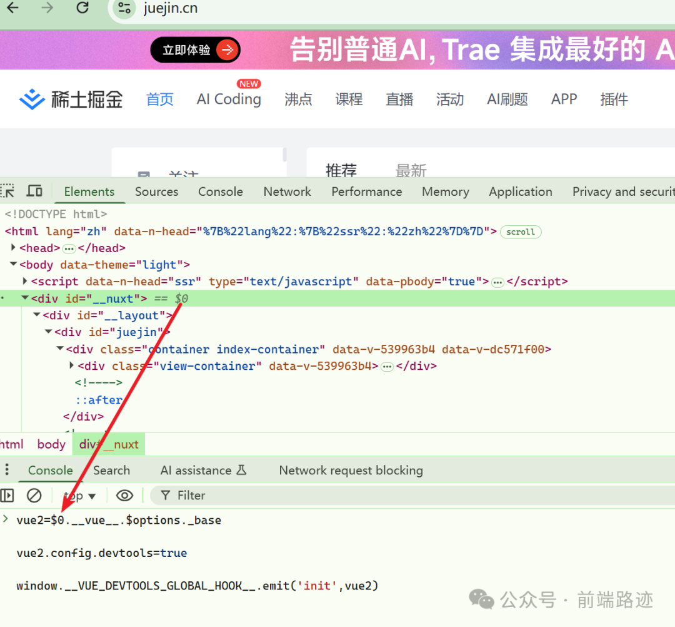This screenshot has width=675, height=627.
Task: Select the Performance DevTools tab
Action: pyautogui.click(x=367, y=191)
